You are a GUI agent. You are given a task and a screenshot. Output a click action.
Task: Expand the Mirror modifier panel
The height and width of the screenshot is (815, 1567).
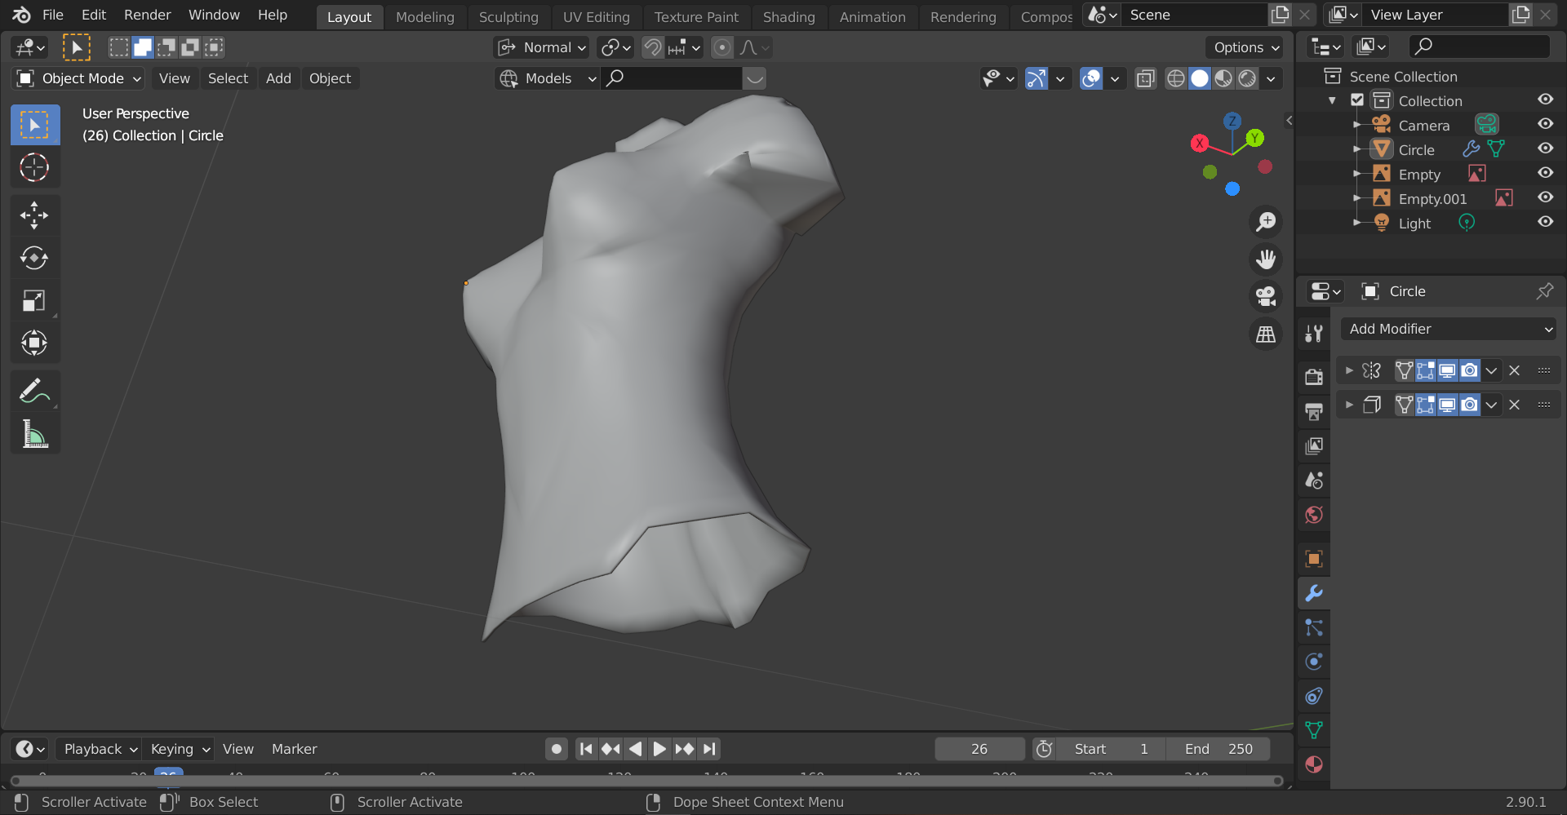(x=1349, y=370)
